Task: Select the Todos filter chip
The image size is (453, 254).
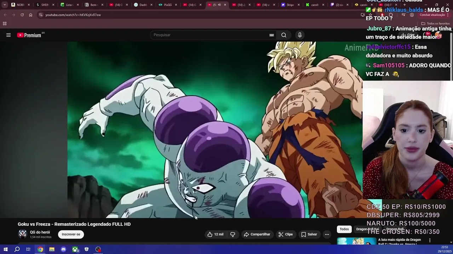Action: pyautogui.click(x=344, y=229)
